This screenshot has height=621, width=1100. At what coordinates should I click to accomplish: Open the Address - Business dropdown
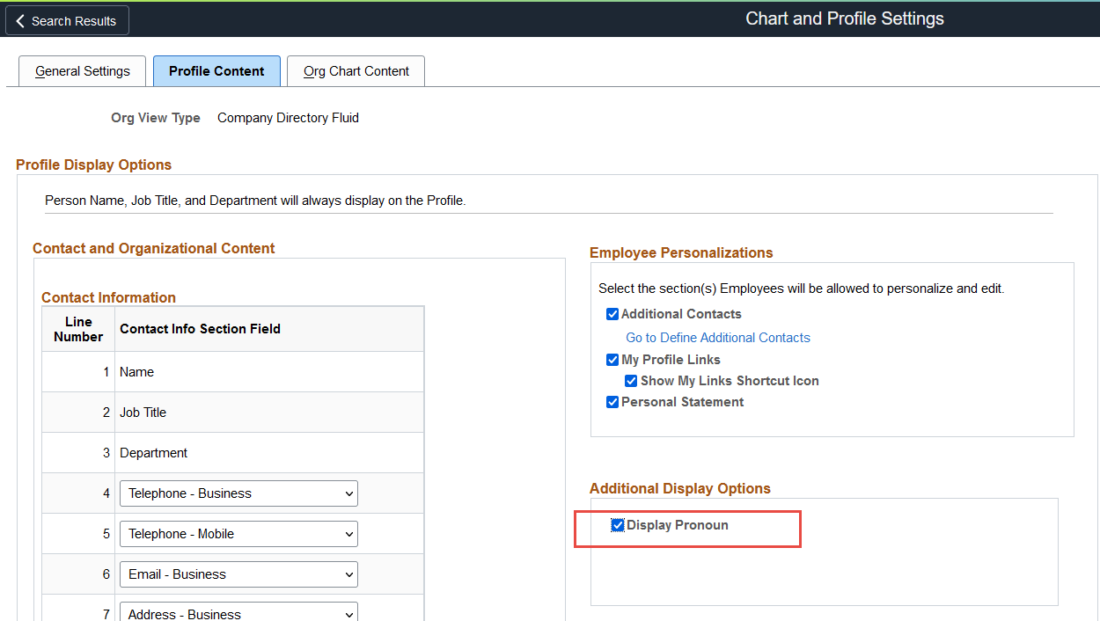(x=238, y=613)
